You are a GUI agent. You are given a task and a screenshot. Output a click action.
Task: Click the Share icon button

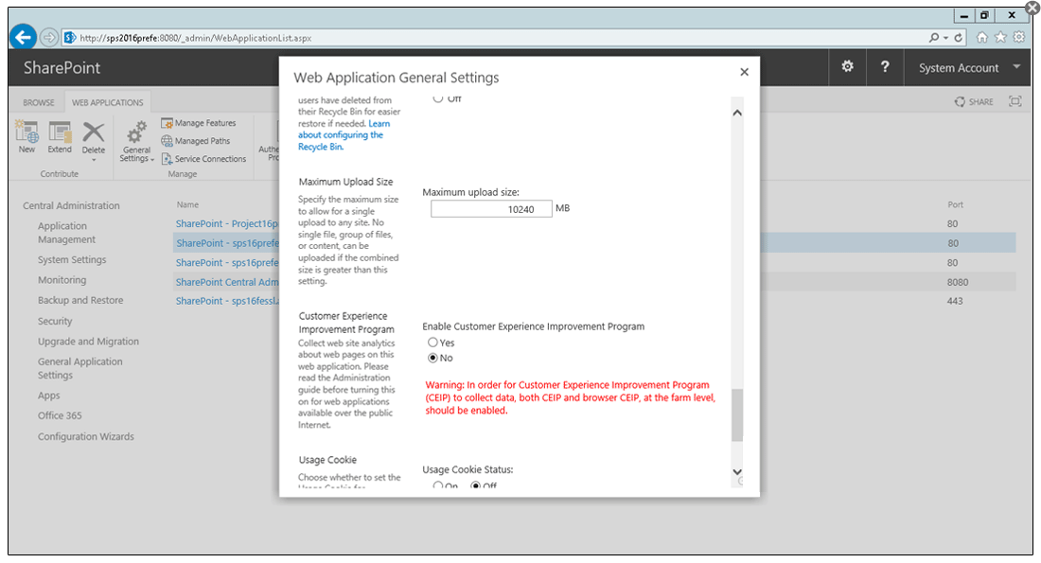(x=974, y=101)
